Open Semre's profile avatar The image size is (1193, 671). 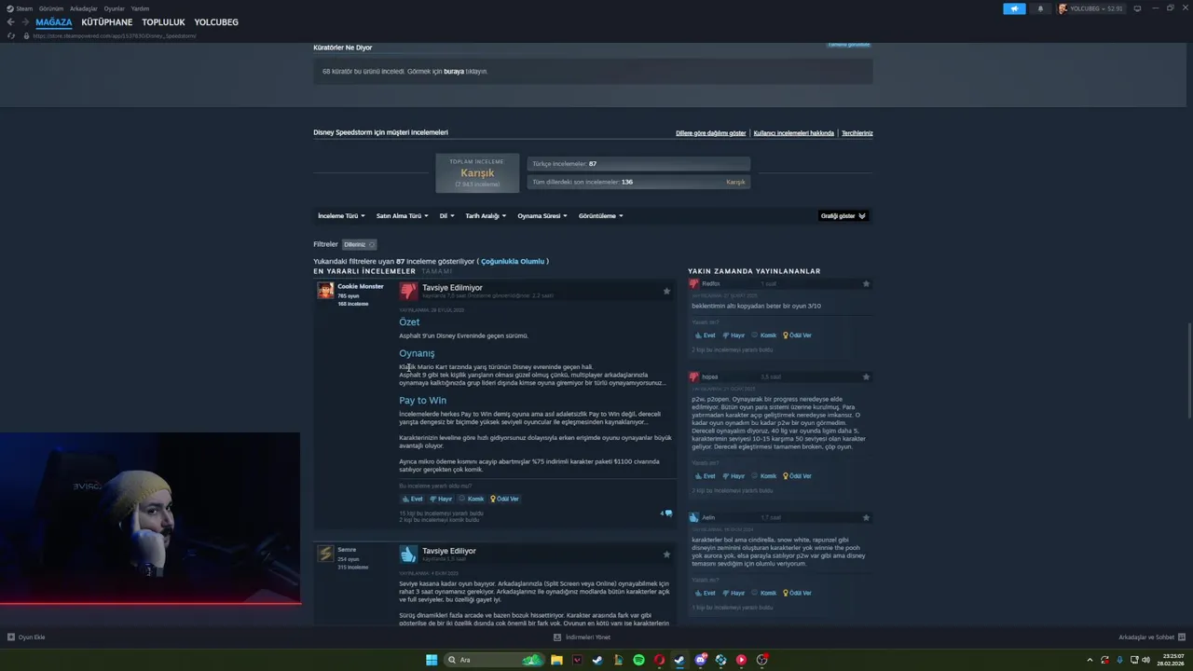(325, 554)
